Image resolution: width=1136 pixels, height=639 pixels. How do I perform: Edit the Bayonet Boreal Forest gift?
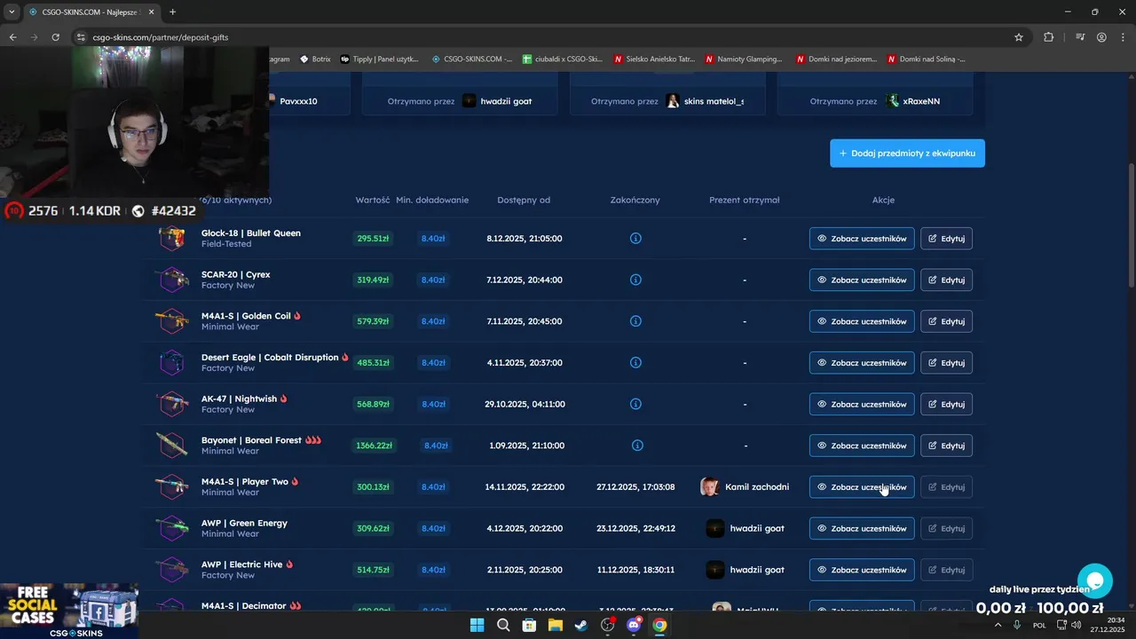pos(946,446)
